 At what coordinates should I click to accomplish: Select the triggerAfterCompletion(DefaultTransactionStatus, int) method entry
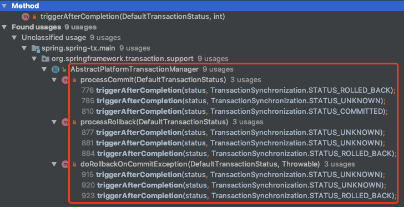(x=133, y=17)
